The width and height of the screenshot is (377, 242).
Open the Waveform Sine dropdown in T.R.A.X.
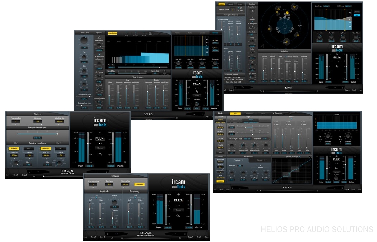(x=240, y=165)
